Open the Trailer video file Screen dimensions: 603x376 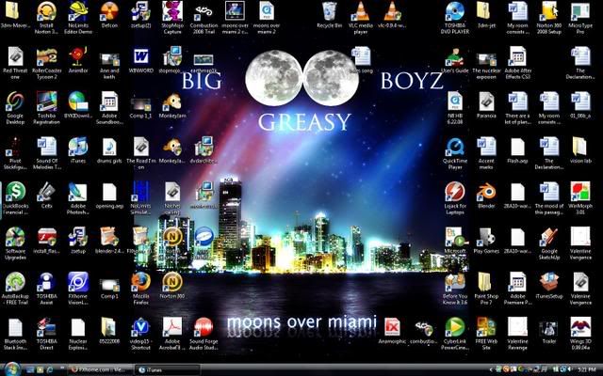[549, 331]
